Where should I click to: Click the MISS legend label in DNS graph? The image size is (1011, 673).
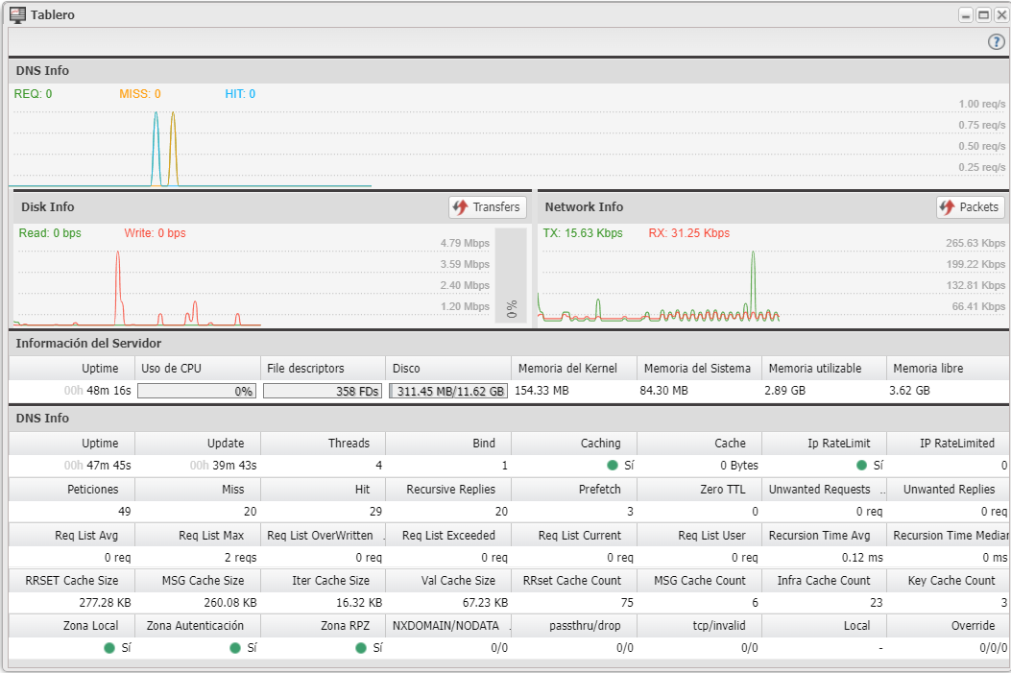(x=139, y=94)
